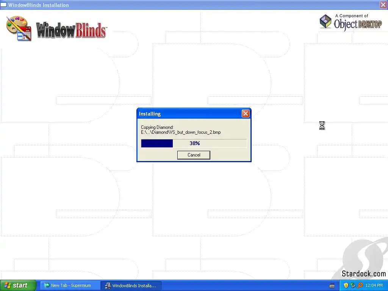Viewport: 388px width, 291px height.
Task: Click the 12:04 PM system clock
Action: 374,285
